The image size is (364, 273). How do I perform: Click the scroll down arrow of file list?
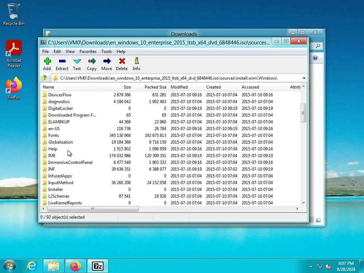304,203
